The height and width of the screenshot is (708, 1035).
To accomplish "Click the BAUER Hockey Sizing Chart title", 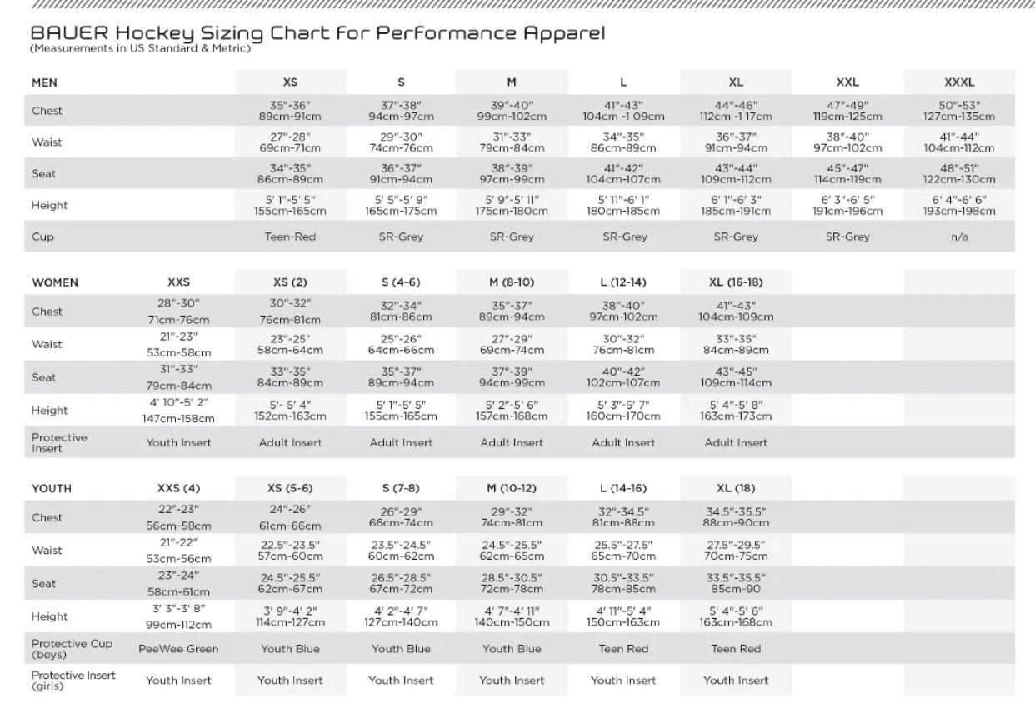I will tap(317, 33).
